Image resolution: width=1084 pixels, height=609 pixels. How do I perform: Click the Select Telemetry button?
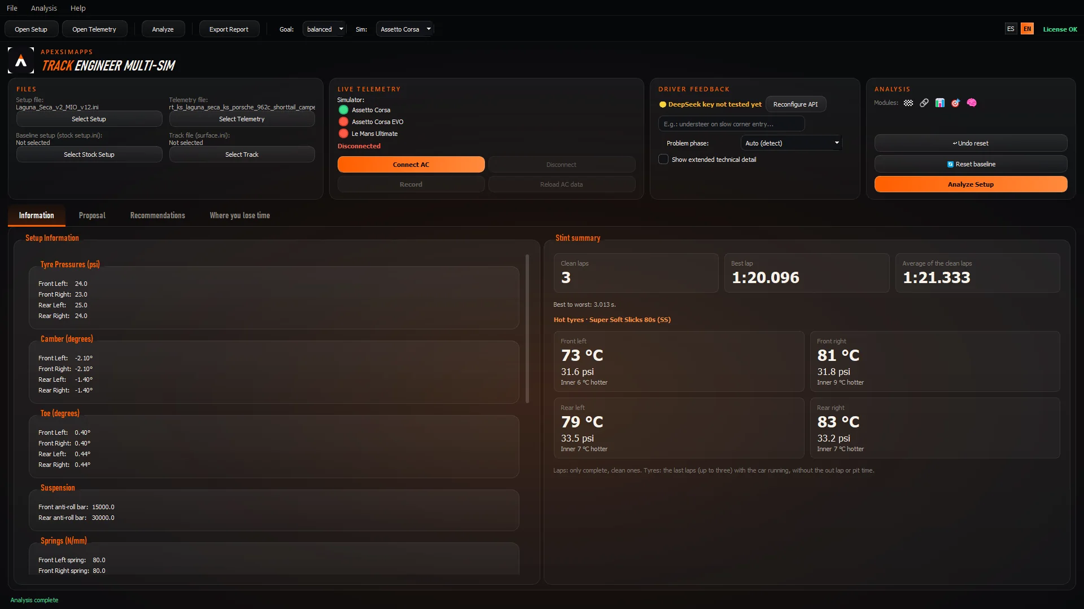(x=242, y=119)
